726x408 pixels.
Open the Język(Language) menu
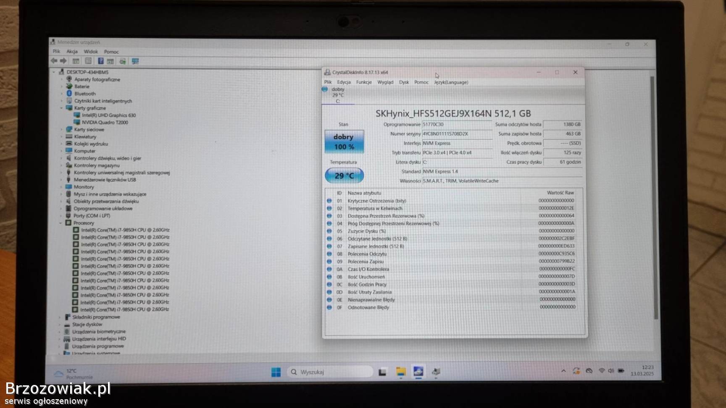coord(451,82)
